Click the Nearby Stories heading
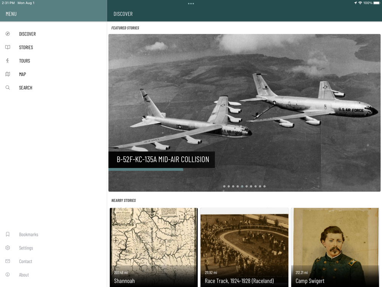Viewport: 382px width, 287px height. pos(123,201)
